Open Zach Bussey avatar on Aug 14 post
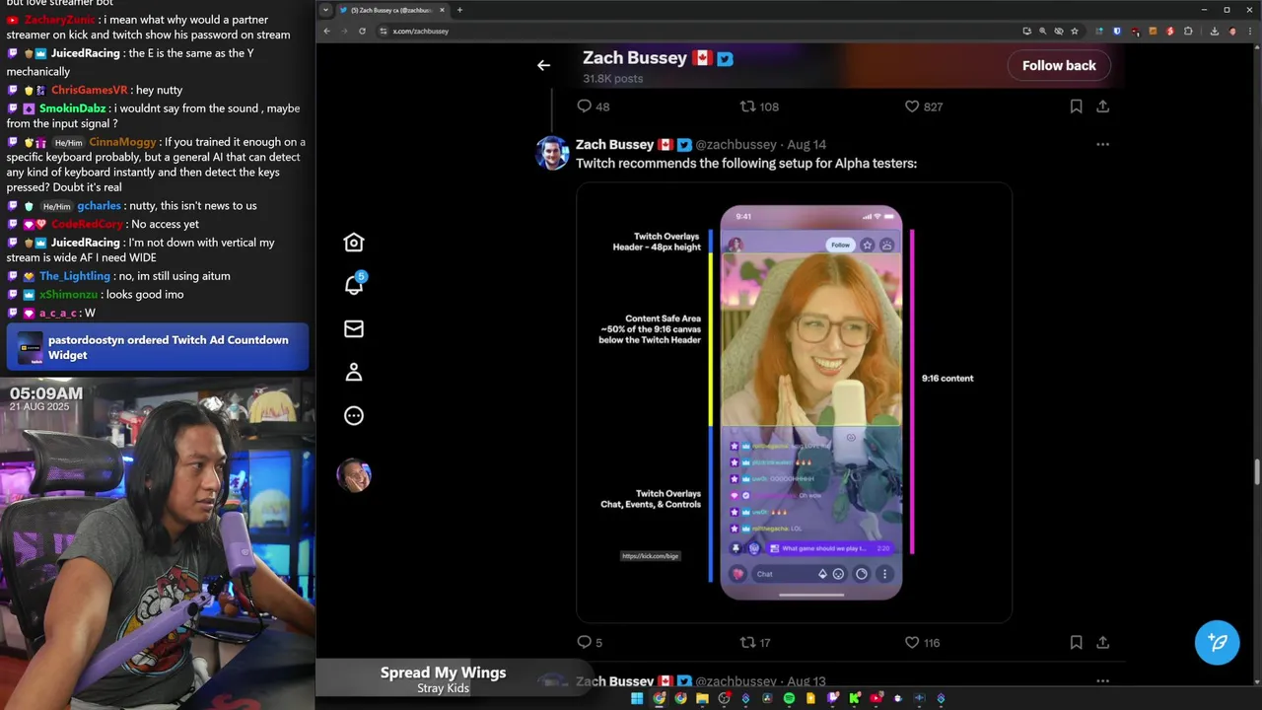The width and height of the screenshot is (1262, 710). [x=552, y=153]
